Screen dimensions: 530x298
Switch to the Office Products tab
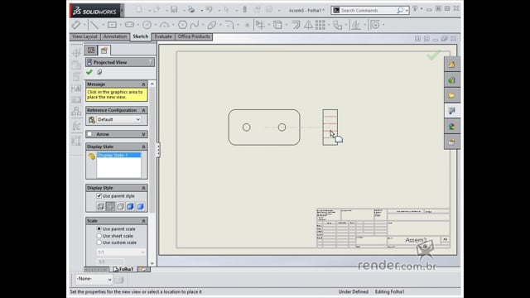click(x=194, y=36)
